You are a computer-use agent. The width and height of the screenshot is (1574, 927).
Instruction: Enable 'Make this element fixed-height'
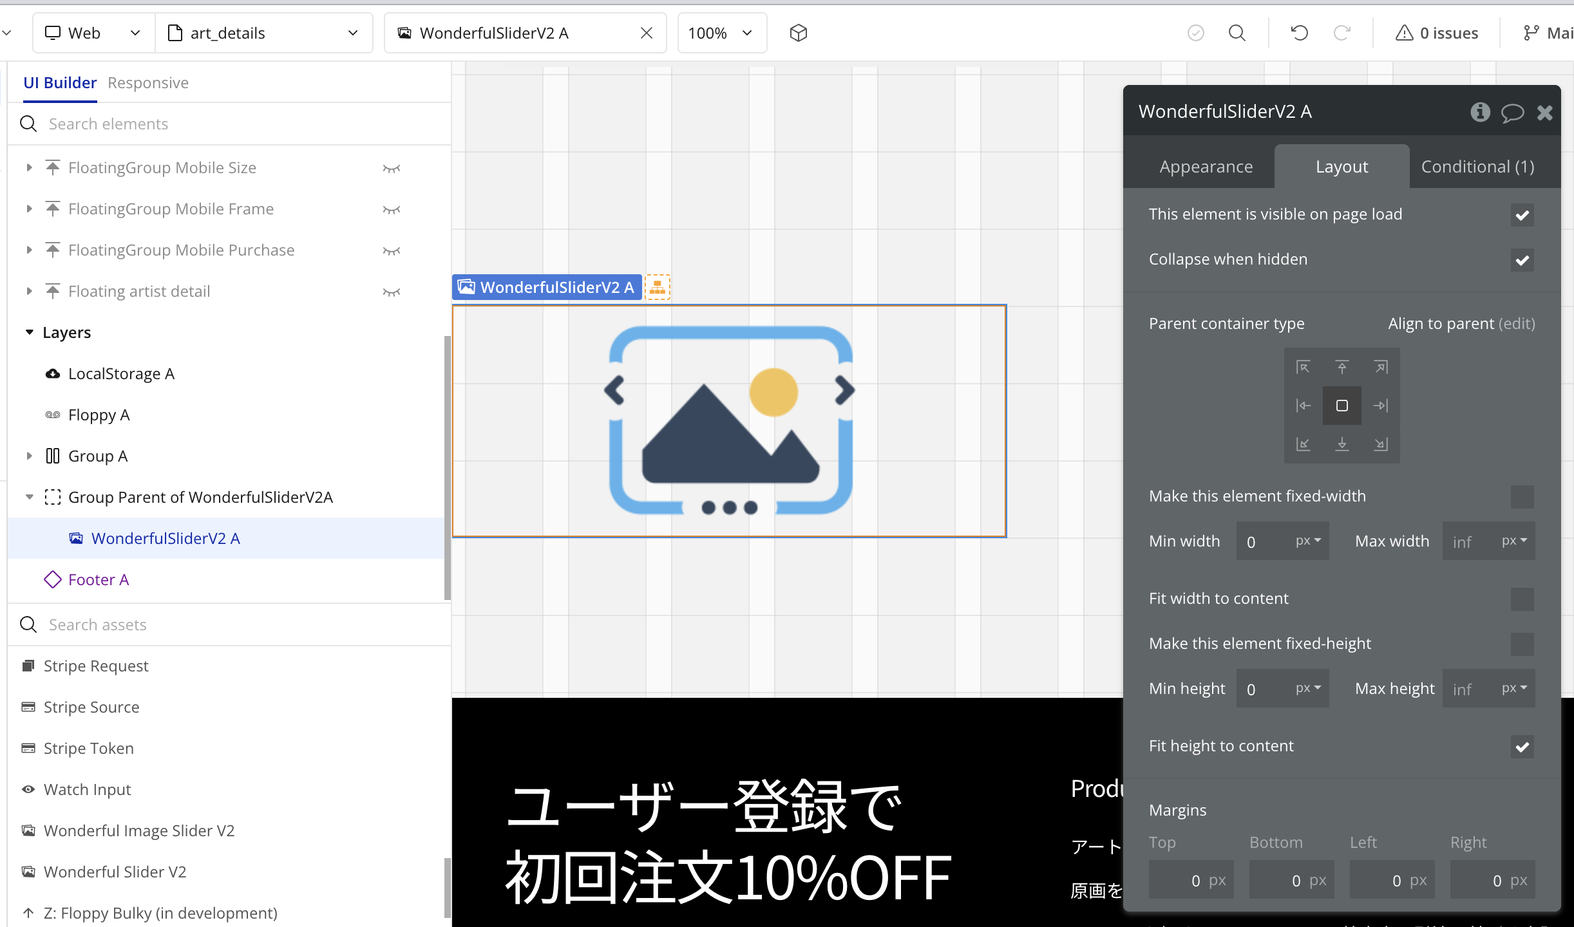tap(1522, 644)
